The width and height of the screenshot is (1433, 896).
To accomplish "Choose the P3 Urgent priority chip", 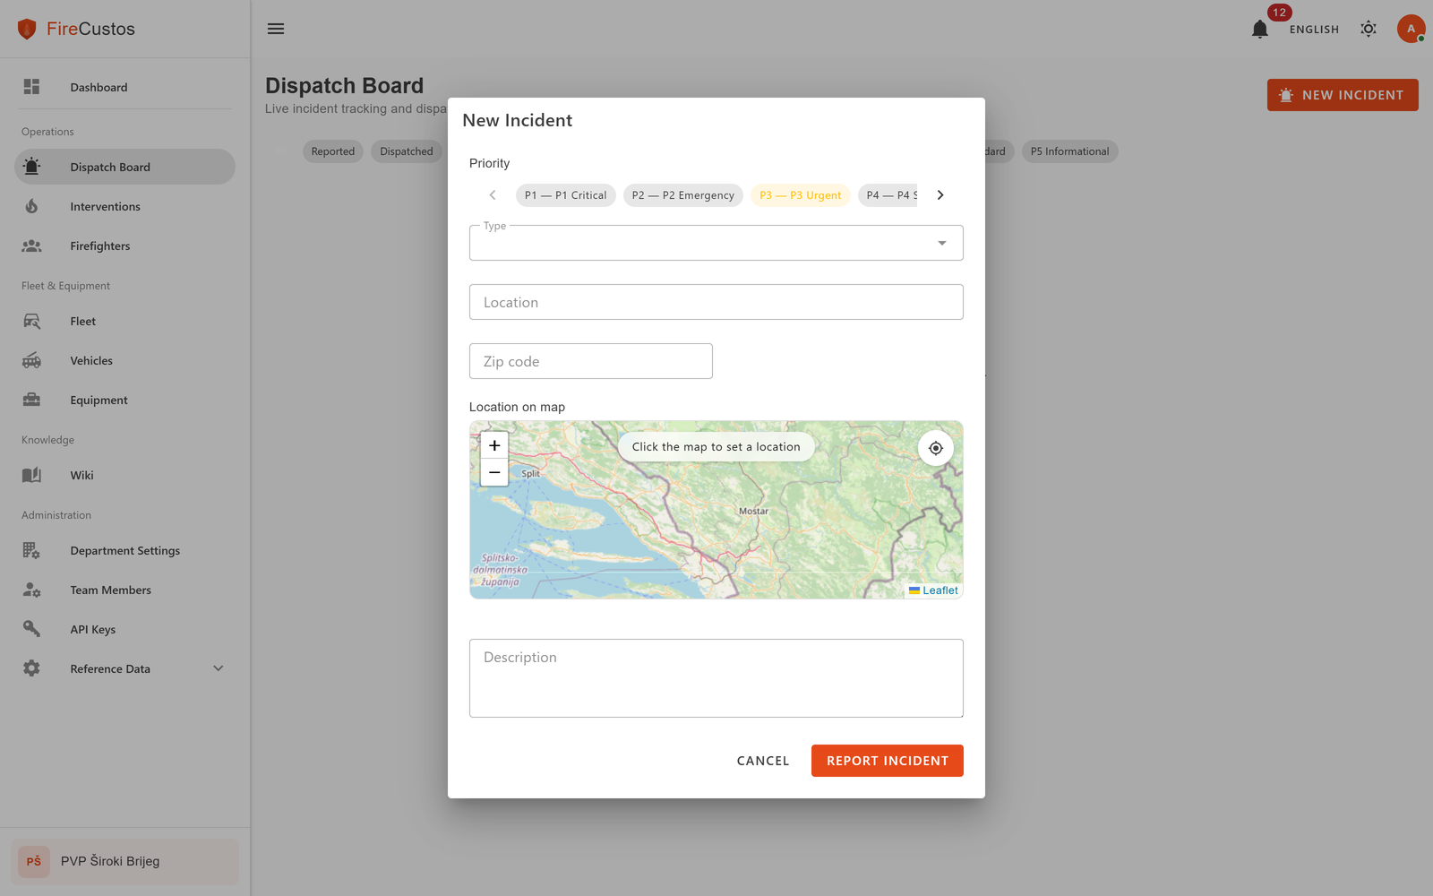I will click(x=800, y=195).
